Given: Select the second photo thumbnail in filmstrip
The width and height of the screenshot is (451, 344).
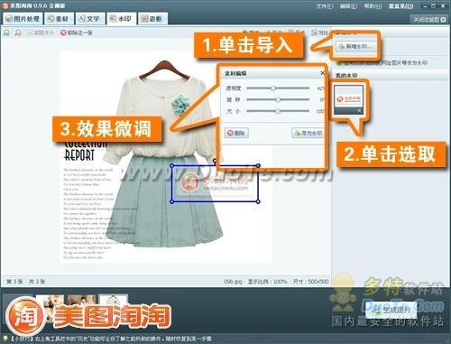Looking at the screenshot, I should (82, 301).
